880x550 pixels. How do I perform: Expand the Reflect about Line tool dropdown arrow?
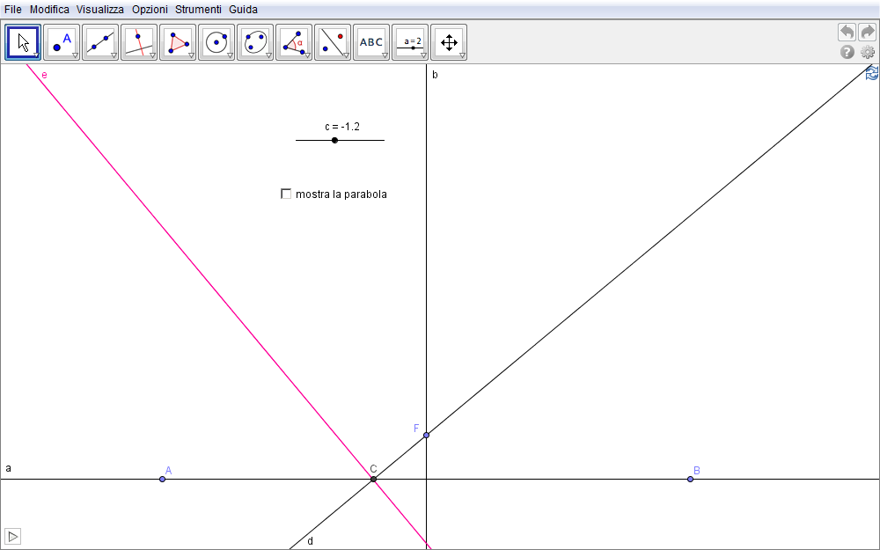pos(346,55)
